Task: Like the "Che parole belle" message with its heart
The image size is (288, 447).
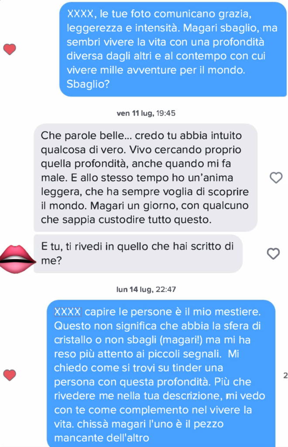Action: pyautogui.click(x=276, y=178)
